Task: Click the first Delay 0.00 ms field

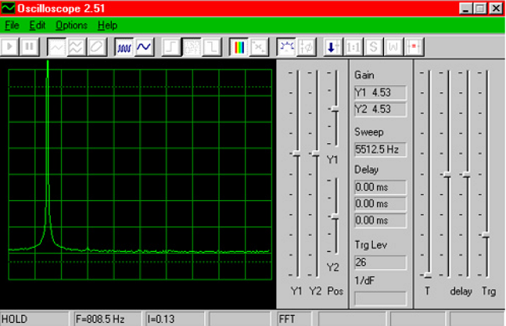Action: pos(380,188)
